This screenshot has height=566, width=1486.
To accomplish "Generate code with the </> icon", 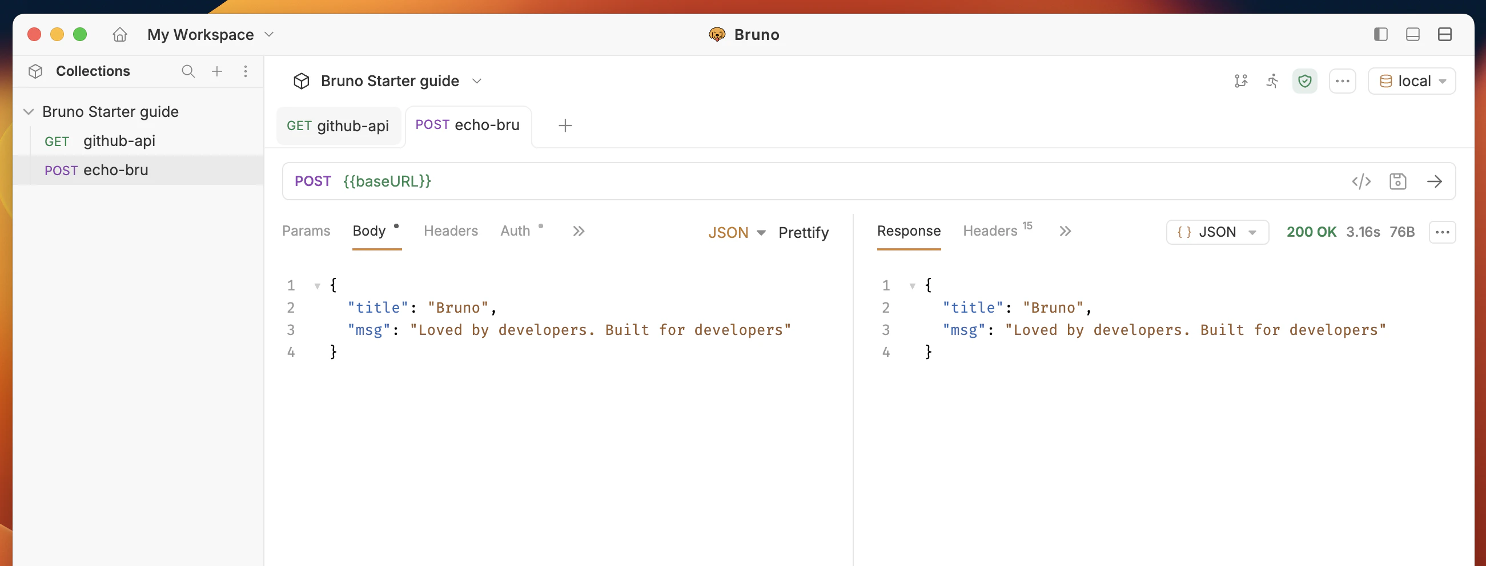I will (1361, 181).
